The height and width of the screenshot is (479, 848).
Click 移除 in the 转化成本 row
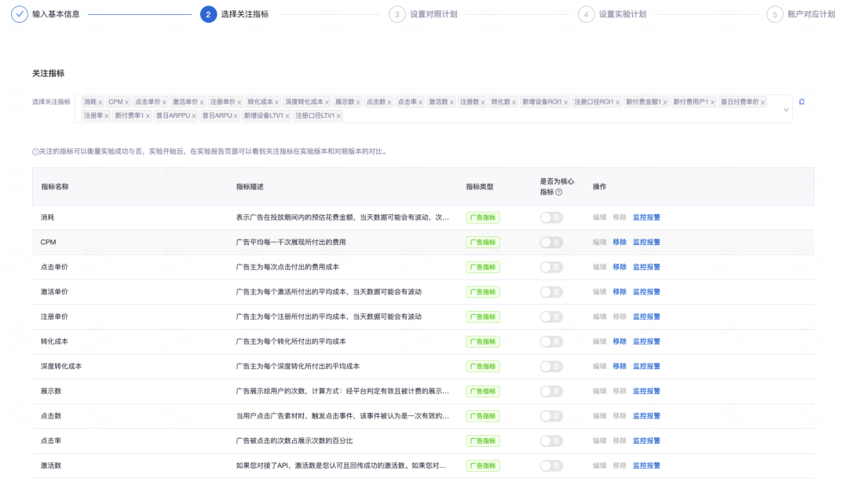(x=620, y=342)
